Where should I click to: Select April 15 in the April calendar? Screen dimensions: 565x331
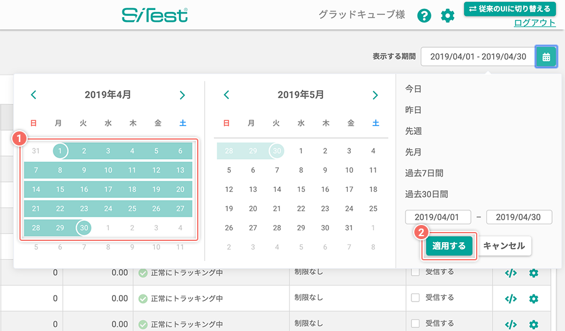60,189
